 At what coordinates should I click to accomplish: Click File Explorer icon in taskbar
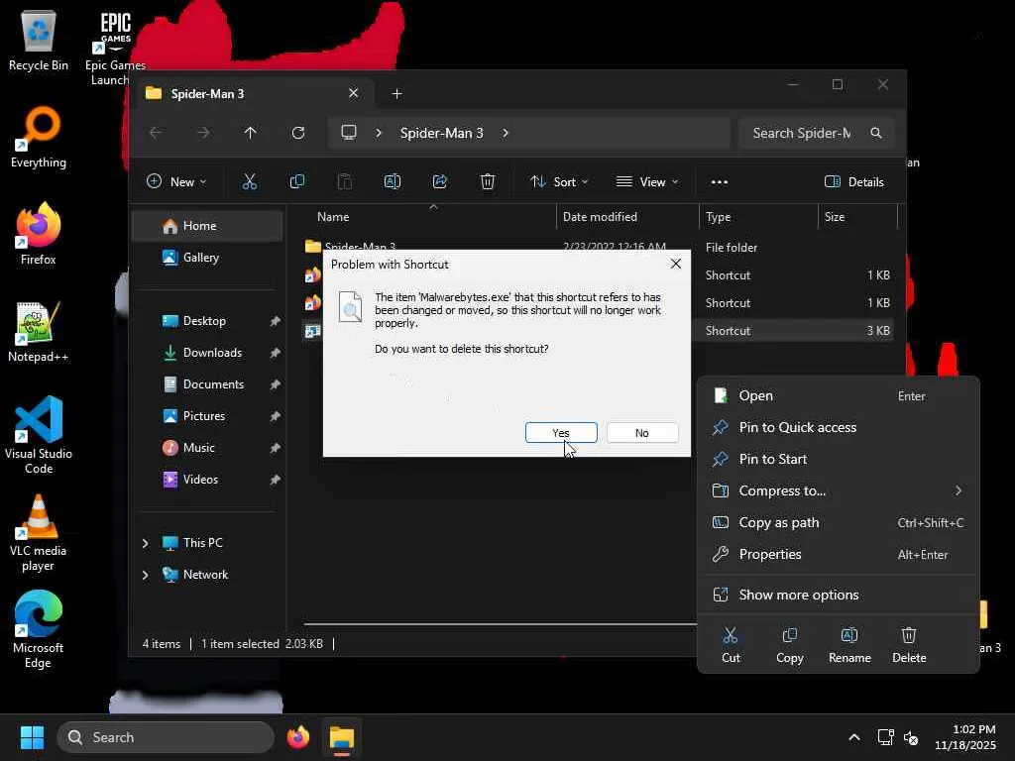point(342,737)
